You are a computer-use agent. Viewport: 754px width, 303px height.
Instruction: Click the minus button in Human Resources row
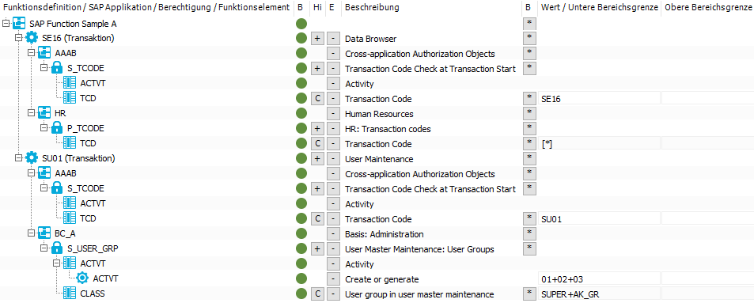333,113
